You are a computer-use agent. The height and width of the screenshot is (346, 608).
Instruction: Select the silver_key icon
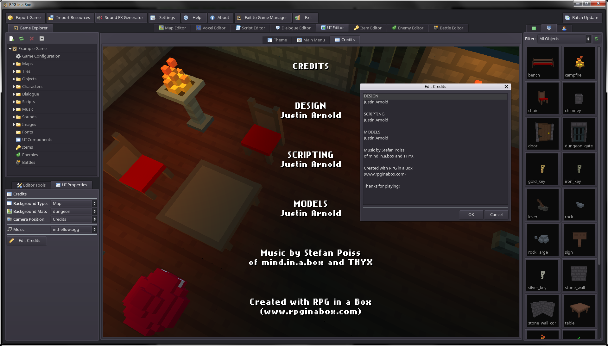coord(541,275)
